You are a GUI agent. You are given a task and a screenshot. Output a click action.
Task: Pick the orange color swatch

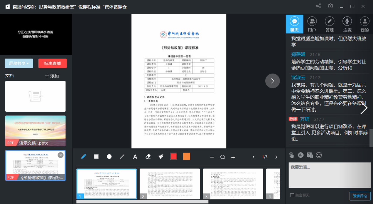point(186,156)
